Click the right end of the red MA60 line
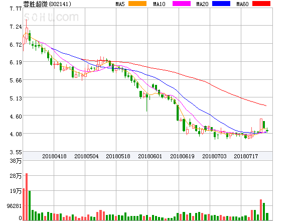The height and width of the screenshot is (221, 301). [x=266, y=105]
